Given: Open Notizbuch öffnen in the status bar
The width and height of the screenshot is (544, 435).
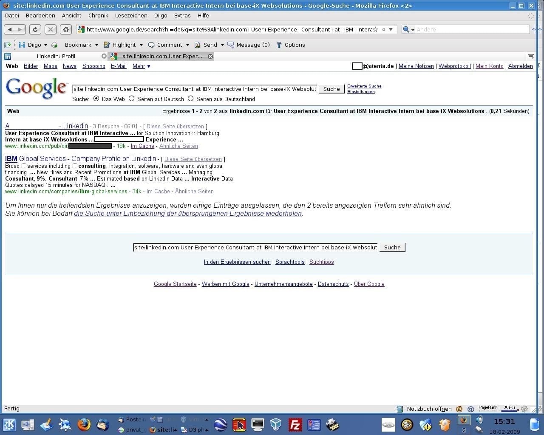Looking at the screenshot, I should pyautogui.click(x=424, y=409).
